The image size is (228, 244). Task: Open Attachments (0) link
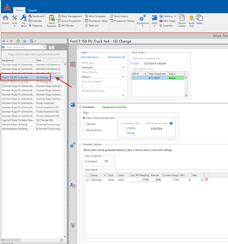[116, 57]
